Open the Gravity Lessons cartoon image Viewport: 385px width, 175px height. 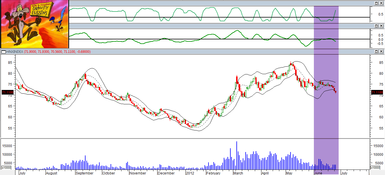(x=34, y=24)
